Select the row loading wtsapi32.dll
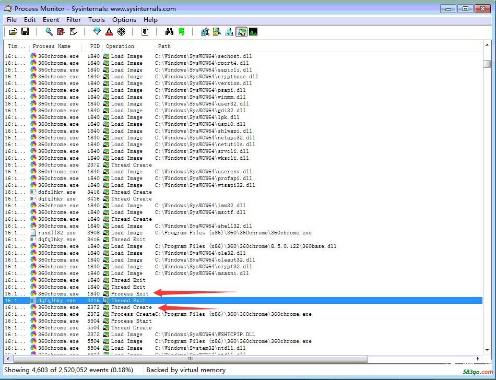 point(243,185)
